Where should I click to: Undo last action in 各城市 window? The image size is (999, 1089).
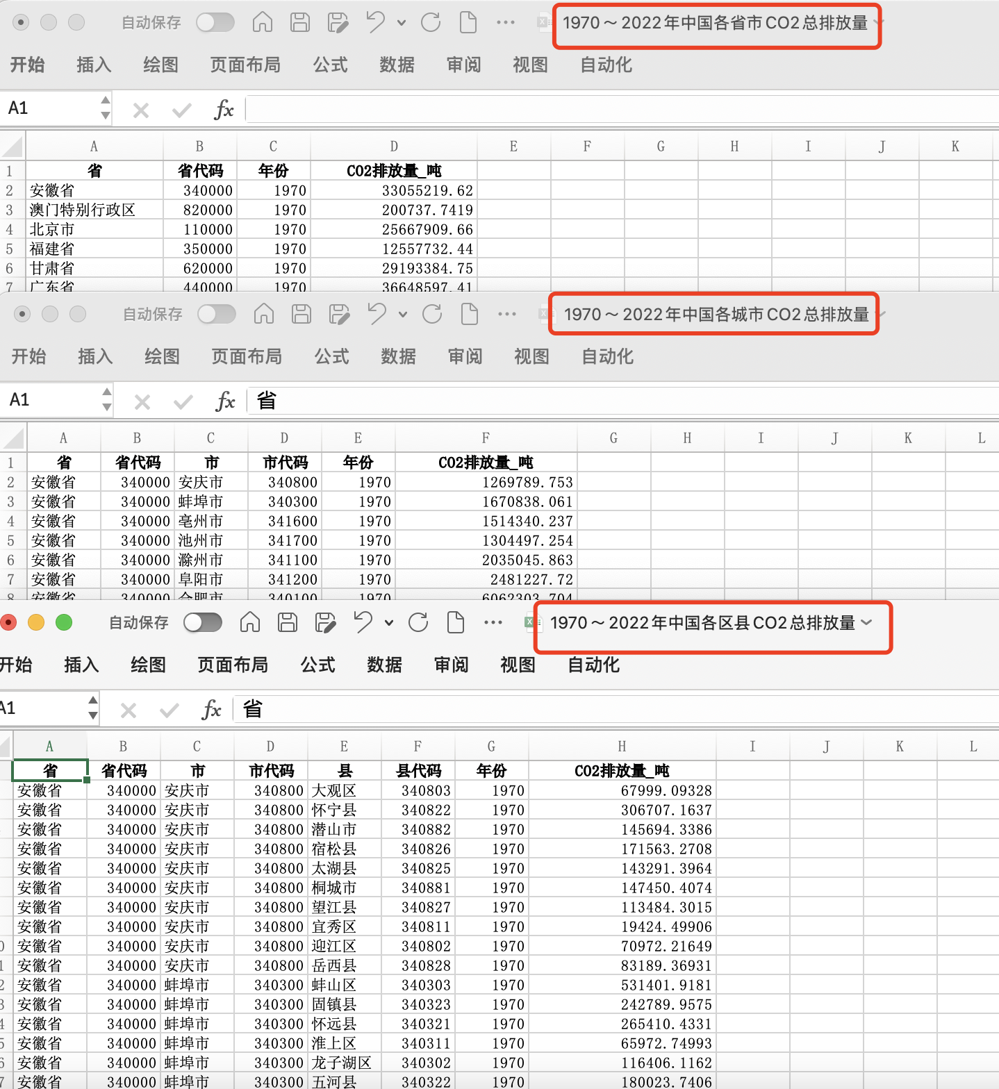click(x=377, y=315)
